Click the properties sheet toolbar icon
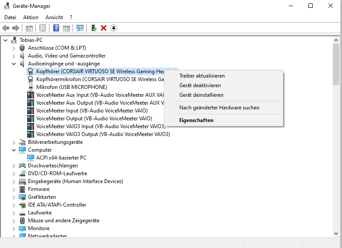The height and width of the screenshot is (248, 342). click(x=42, y=28)
